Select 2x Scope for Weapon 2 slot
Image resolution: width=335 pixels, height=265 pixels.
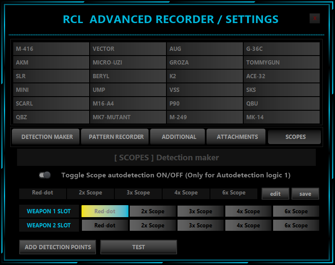tap(153, 225)
